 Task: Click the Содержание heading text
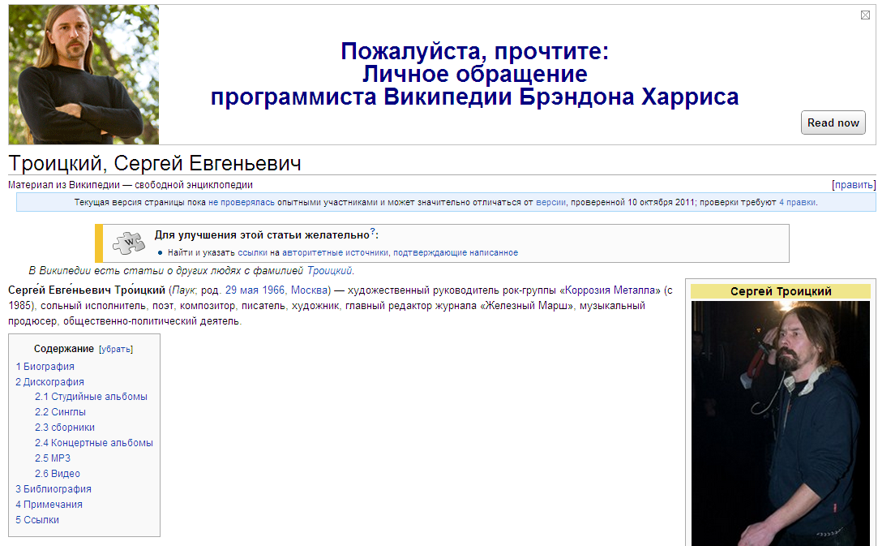64,349
